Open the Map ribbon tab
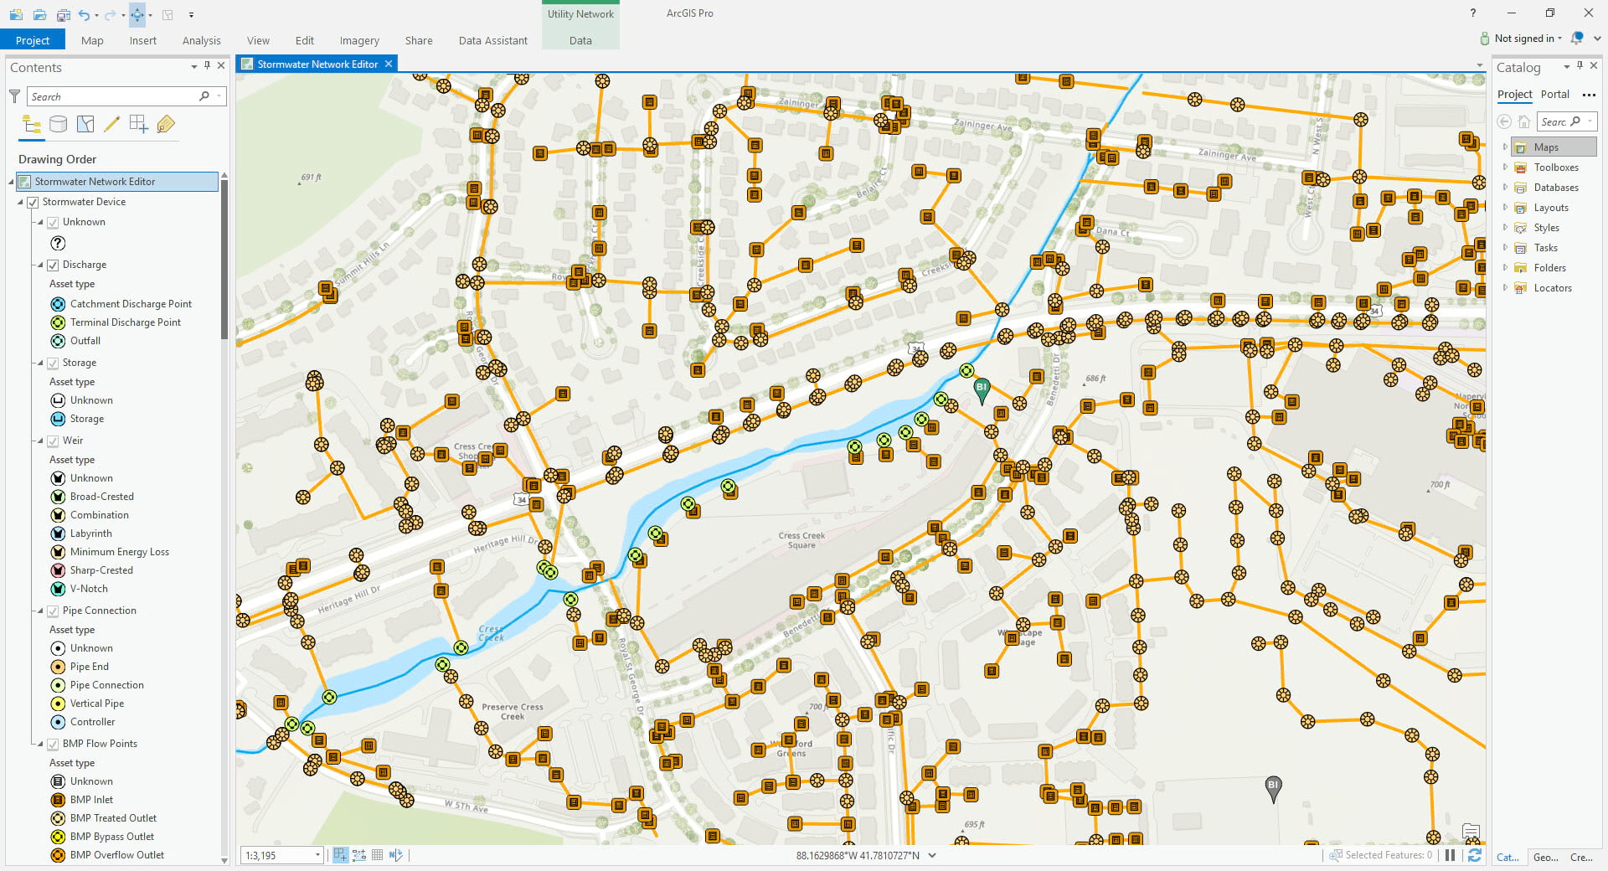The image size is (1608, 871). pyautogui.click(x=92, y=40)
